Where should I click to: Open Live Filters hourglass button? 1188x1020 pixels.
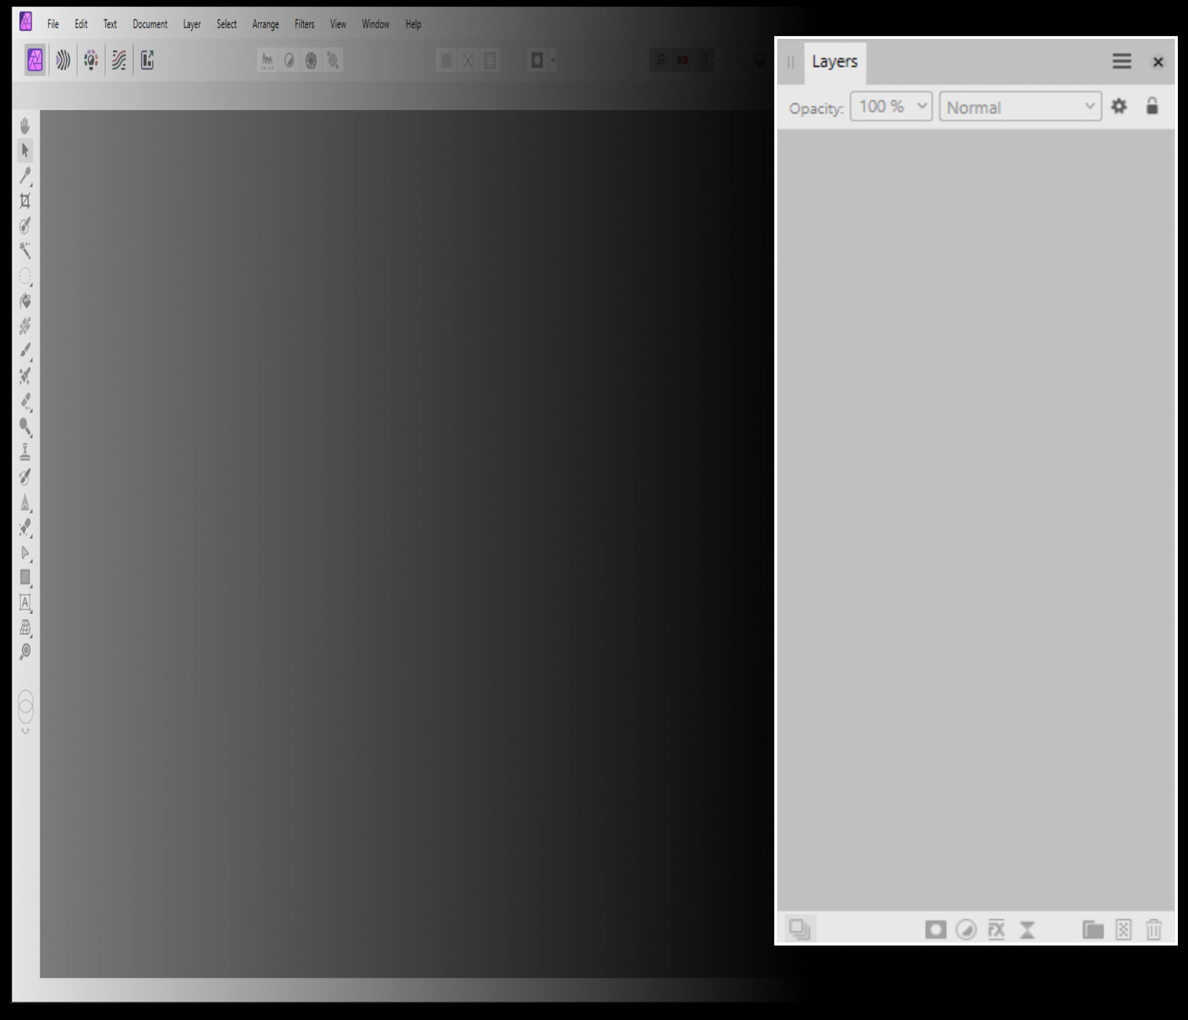tap(1027, 930)
